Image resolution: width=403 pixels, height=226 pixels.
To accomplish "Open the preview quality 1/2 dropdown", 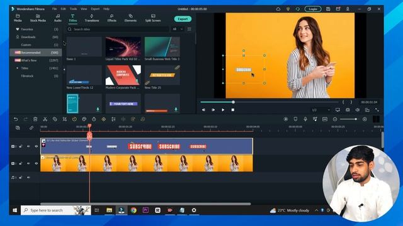I will click(x=321, y=110).
